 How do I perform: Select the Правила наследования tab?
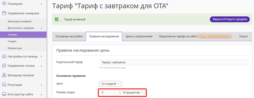point(104,36)
